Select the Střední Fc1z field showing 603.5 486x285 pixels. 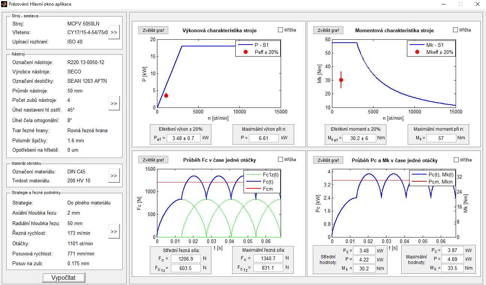click(x=186, y=268)
